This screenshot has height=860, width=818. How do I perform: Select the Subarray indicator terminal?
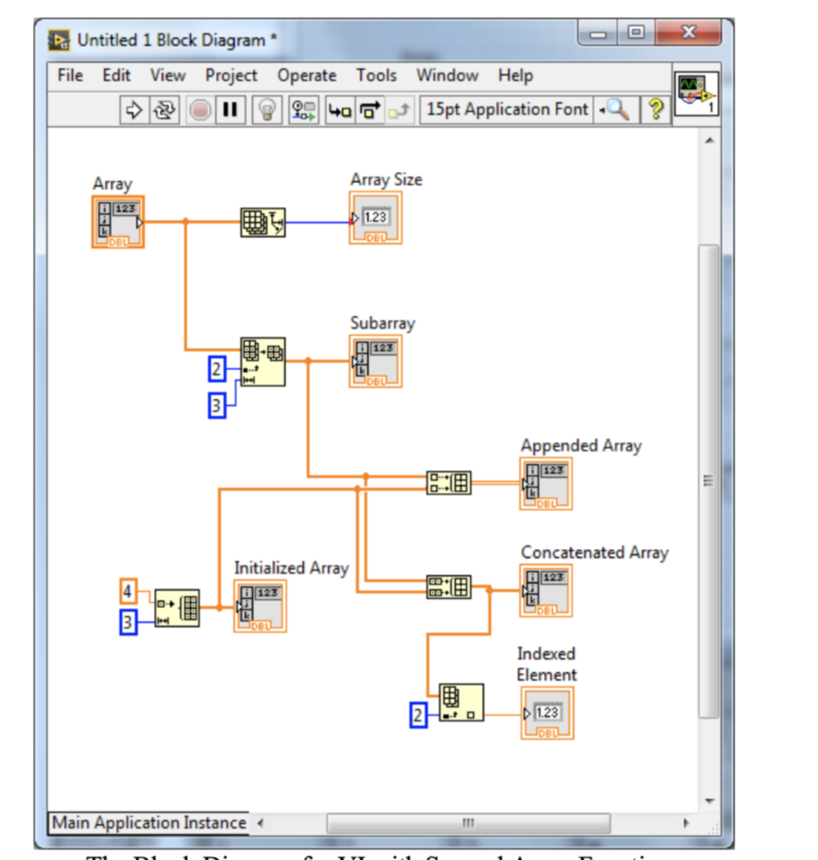375,361
